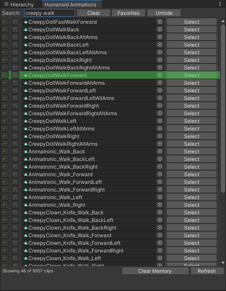Click the Clear Memory button

tap(155, 271)
